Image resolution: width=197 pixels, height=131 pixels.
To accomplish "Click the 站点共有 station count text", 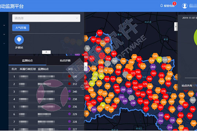I will [x=189, y=86].
